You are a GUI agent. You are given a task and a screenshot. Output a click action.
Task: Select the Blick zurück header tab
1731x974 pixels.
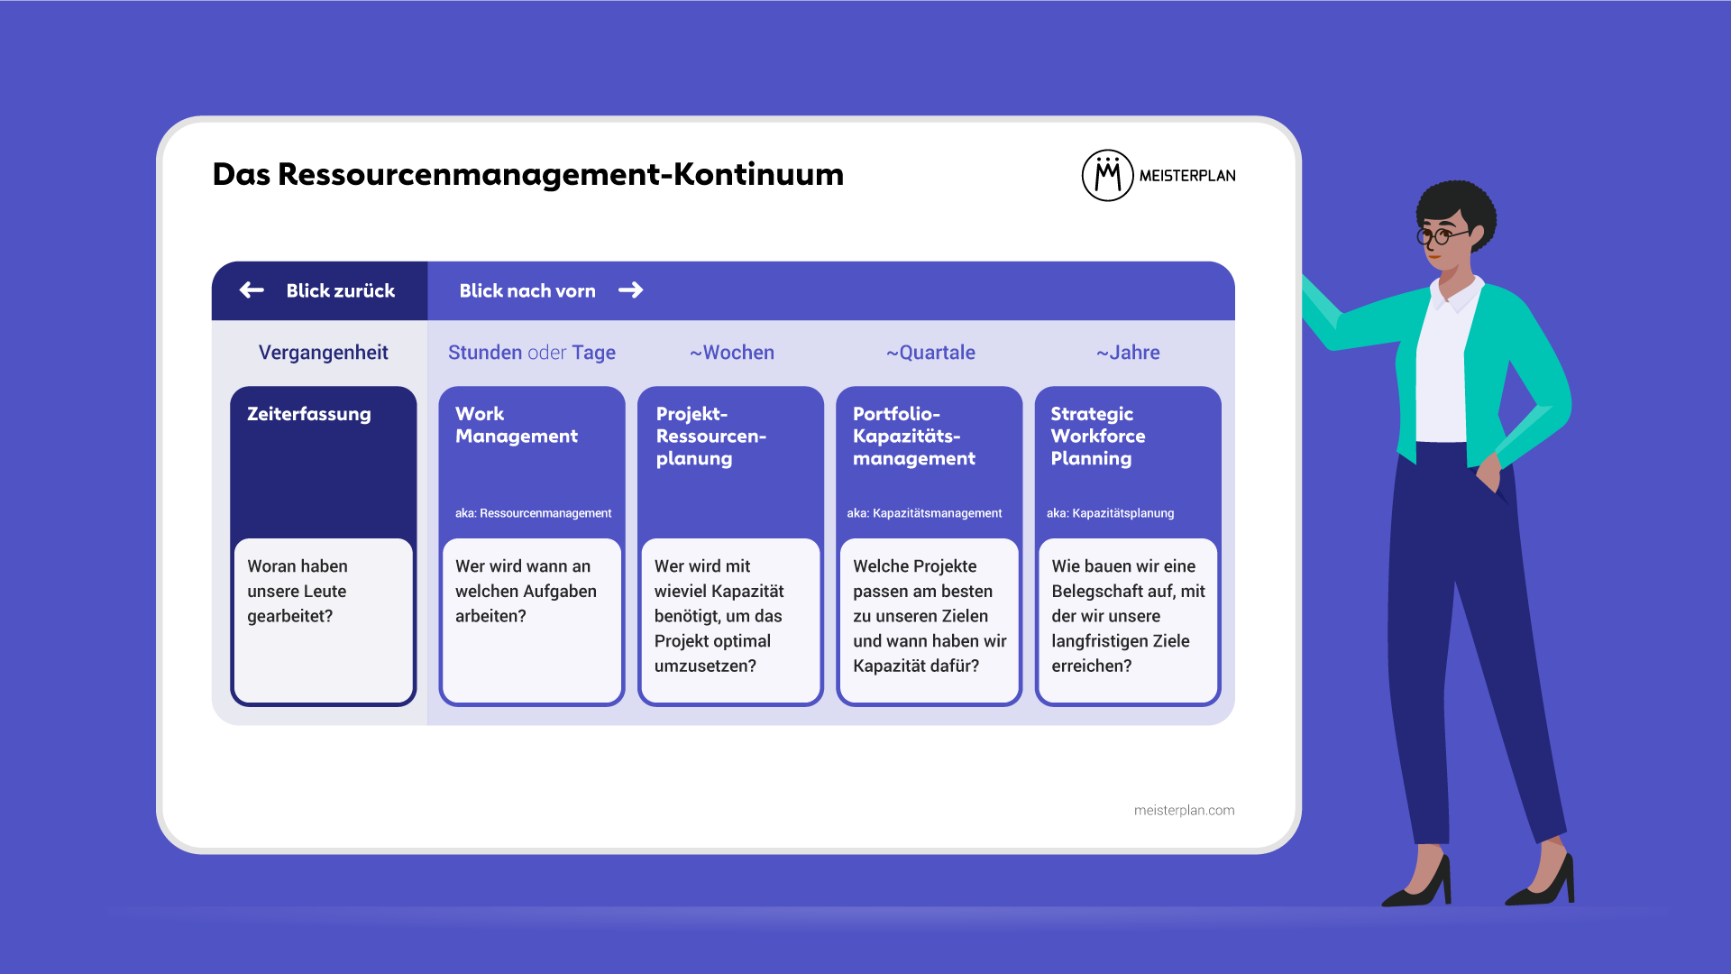click(319, 290)
